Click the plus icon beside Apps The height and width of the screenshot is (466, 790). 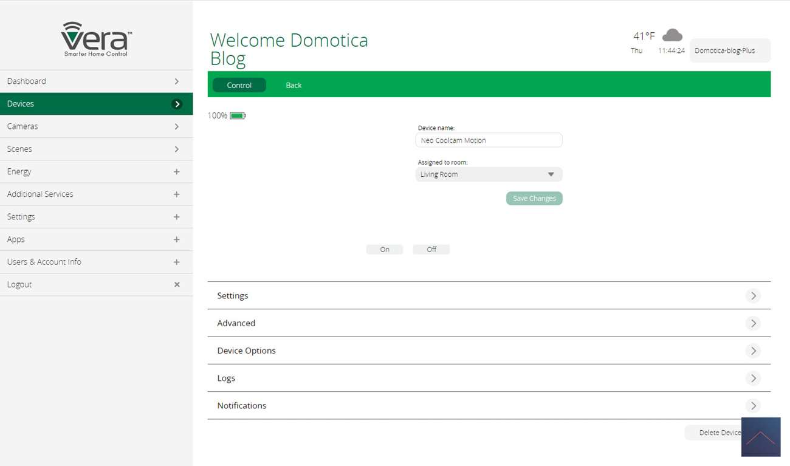pos(177,239)
